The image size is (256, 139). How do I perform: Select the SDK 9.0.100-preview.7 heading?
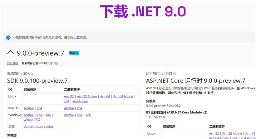pos(37,81)
